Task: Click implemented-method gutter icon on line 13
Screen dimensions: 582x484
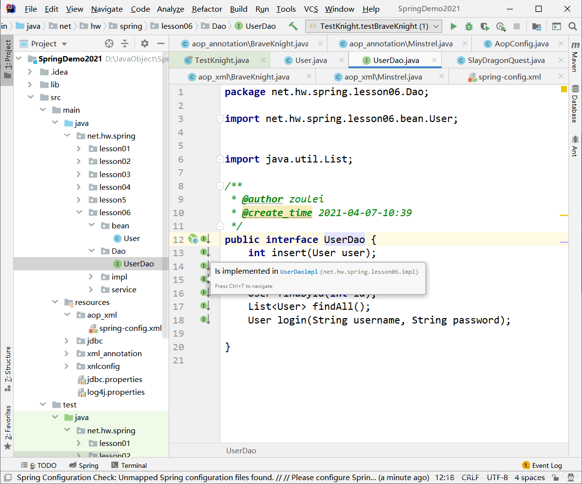Action: 205,252
